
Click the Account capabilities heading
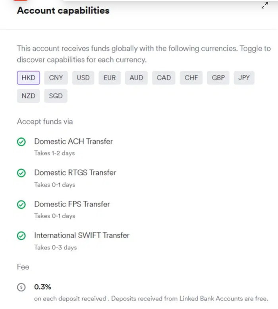coord(63,11)
